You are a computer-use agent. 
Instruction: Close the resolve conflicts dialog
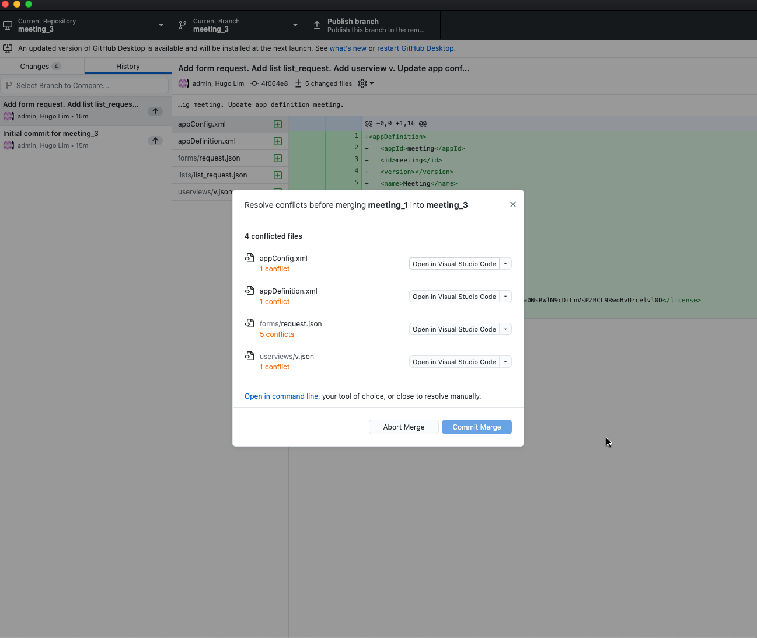[513, 204]
